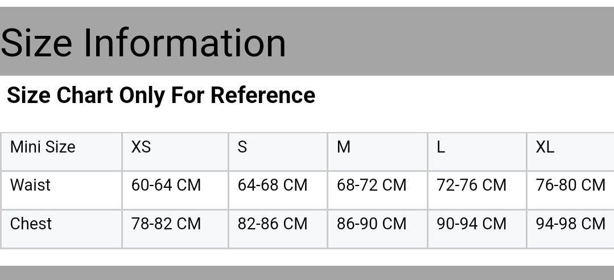Select the S size column header
614x280 pixels.
242,147
